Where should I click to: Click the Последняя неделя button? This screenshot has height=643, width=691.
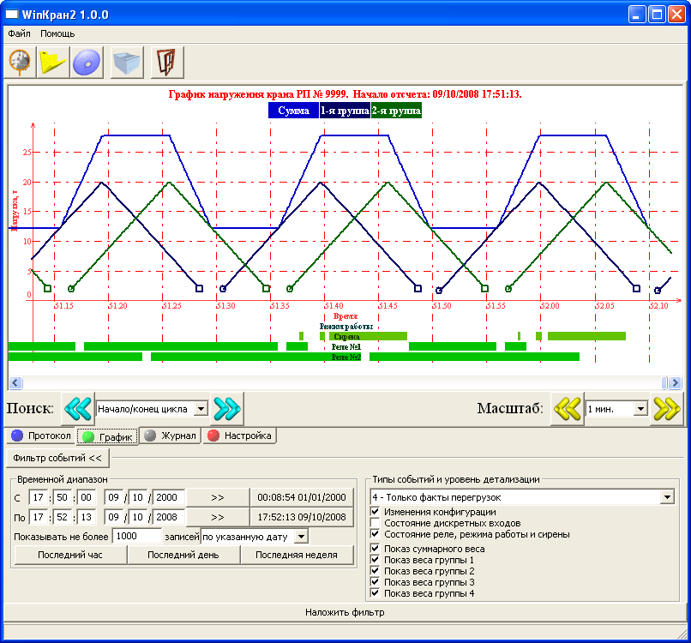[297, 555]
